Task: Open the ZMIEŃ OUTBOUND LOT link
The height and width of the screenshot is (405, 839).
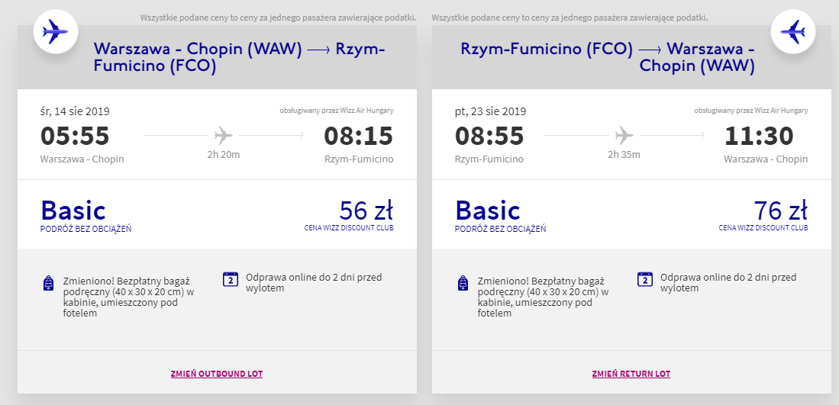Action: [x=217, y=374]
